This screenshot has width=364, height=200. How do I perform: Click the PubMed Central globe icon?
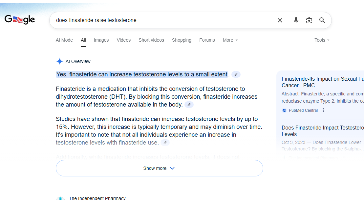point(284,110)
